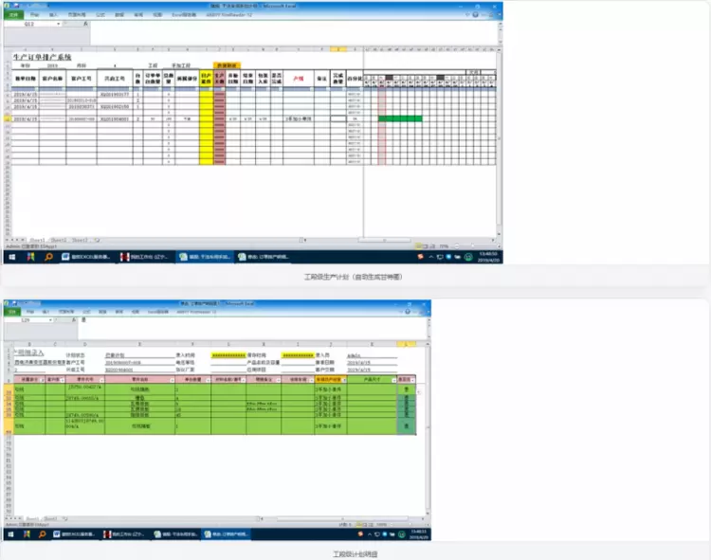This screenshot has width=711, height=560.
Task: Click the zoom slider in upper status bar
Action: click(472, 246)
